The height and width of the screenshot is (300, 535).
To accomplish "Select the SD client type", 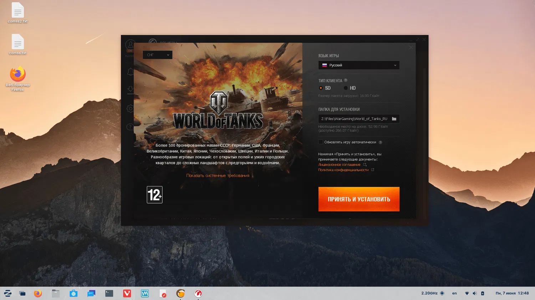I will coord(325,88).
